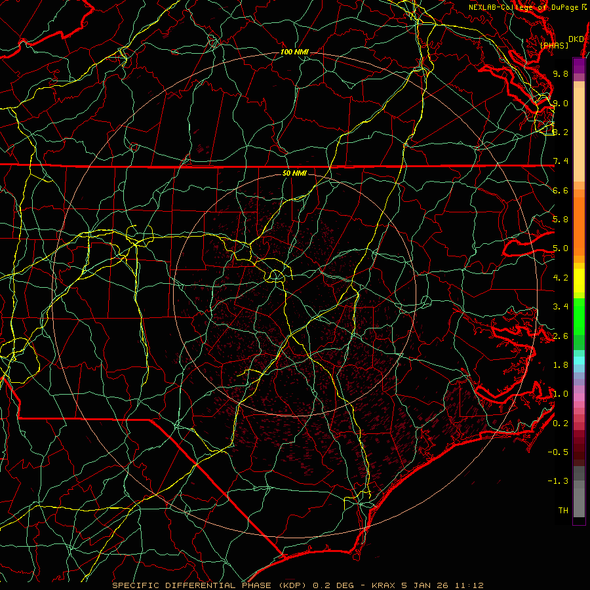Click the 5 JAN 26 date in the caption
Image resolution: width=590 pixels, height=590 pixels.
[x=425, y=585]
